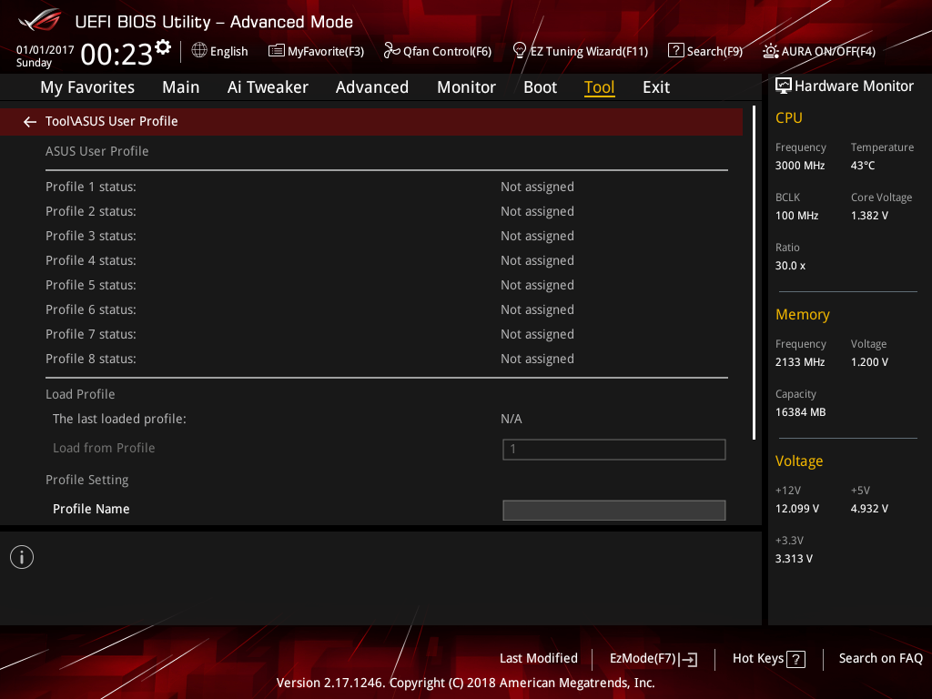Go to the Advanced tab
932x699 pixels.
pyautogui.click(x=372, y=87)
